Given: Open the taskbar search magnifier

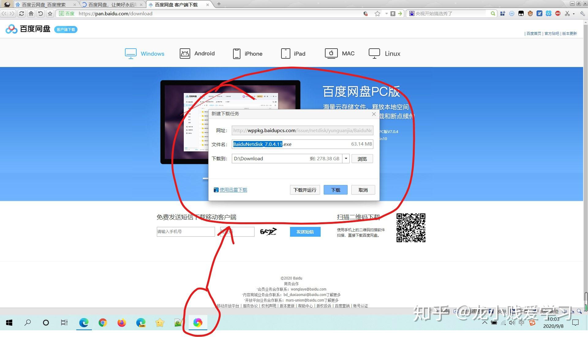Looking at the screenshot, I should tap(28, 322).
